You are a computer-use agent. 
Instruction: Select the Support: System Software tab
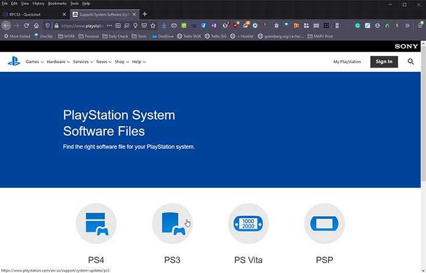[105, 15]
